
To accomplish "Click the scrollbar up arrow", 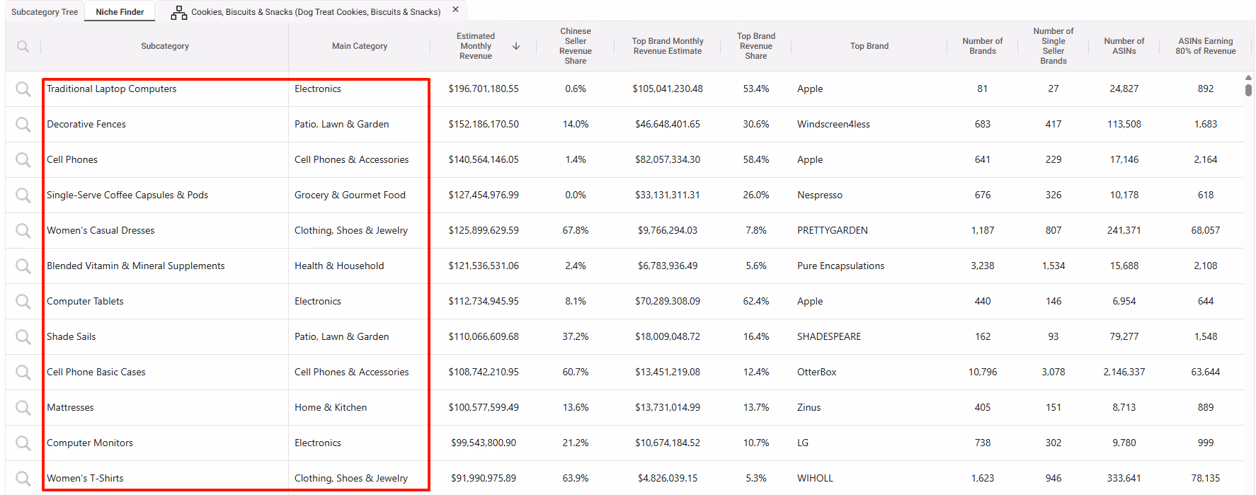I will pos(1248,77).
